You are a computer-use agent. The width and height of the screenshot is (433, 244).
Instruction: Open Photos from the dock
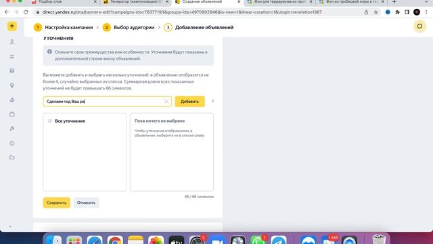coord(156,240)
